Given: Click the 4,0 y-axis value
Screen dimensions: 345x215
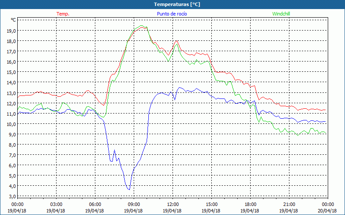Looking at the screenshot, I should click(13, 186).
